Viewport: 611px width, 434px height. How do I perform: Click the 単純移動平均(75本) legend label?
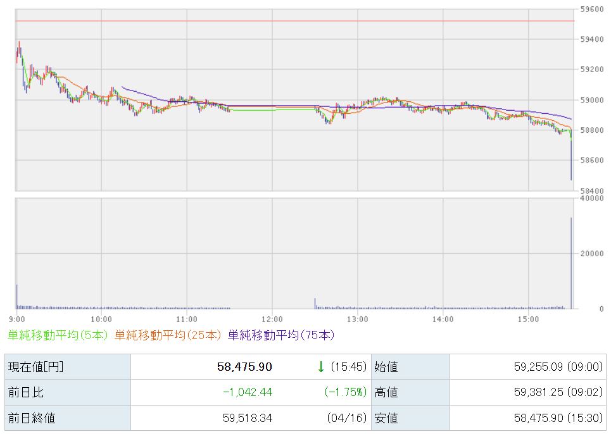tap(280, 335)
